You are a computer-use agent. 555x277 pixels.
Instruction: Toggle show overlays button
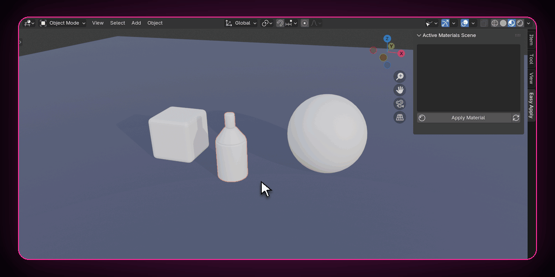[x=465, y=23]
